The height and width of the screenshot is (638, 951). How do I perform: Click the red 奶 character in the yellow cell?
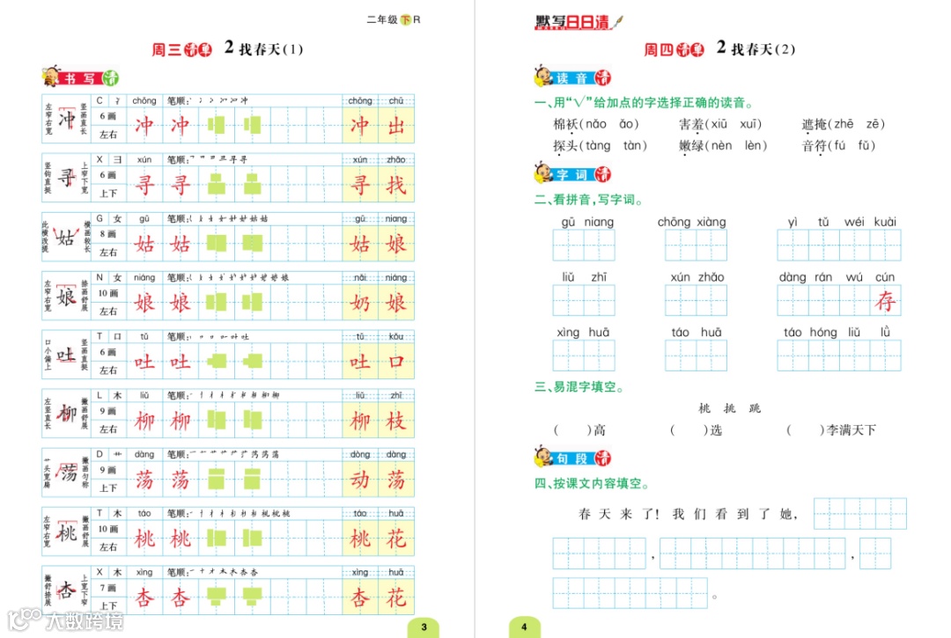click(359, 303)
